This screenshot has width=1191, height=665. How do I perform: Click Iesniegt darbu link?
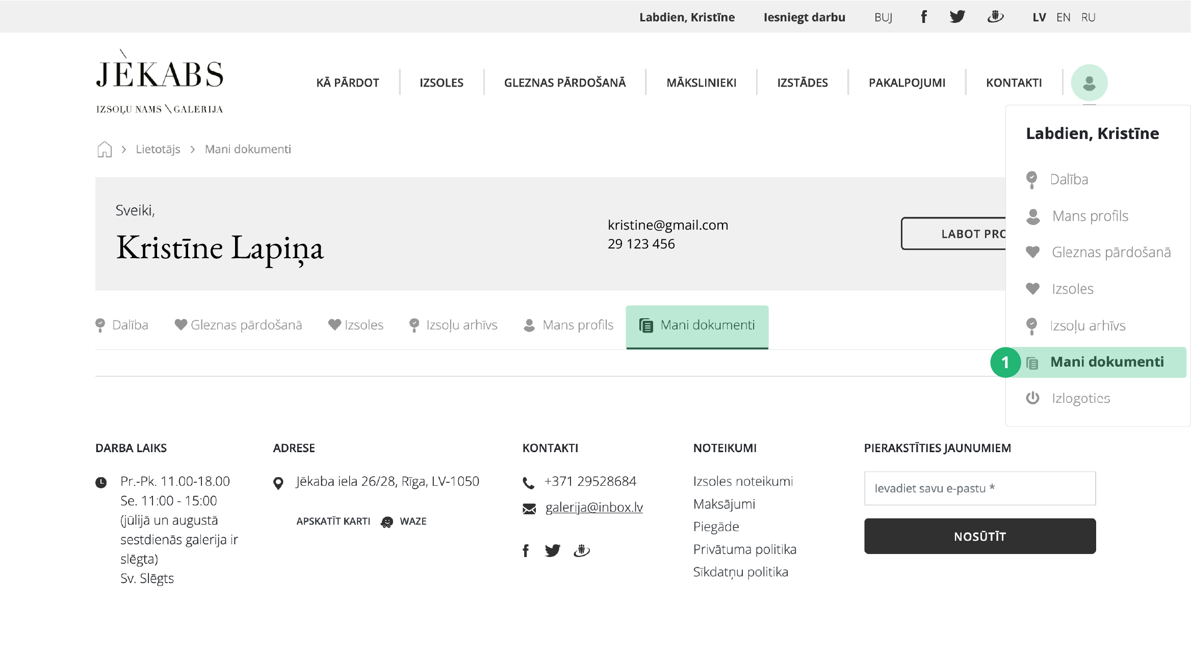click(804, 17)
